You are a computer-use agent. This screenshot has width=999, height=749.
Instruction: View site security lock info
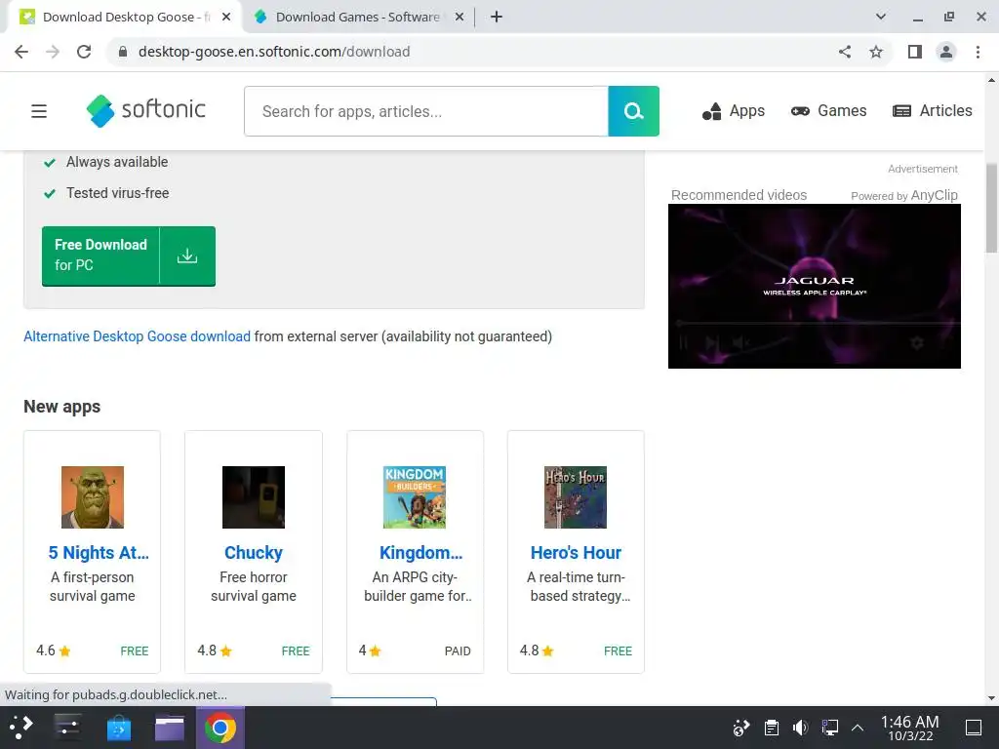(123, 52)
